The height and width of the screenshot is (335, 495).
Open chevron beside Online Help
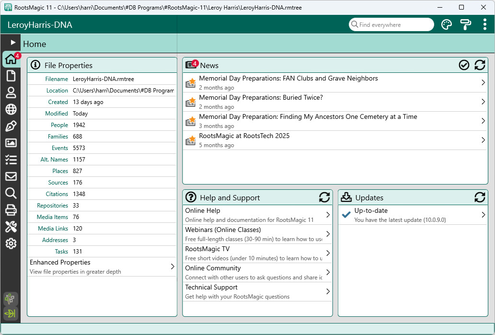328,215
